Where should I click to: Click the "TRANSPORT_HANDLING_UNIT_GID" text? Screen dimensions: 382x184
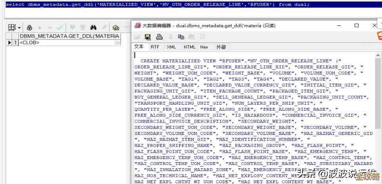179,103
